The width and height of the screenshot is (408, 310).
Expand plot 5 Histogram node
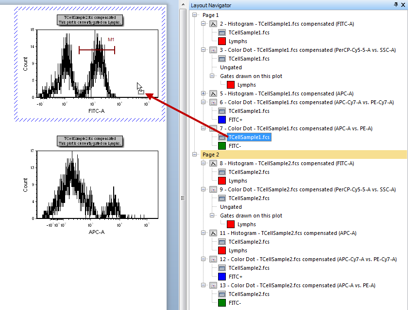click(204, 93)
